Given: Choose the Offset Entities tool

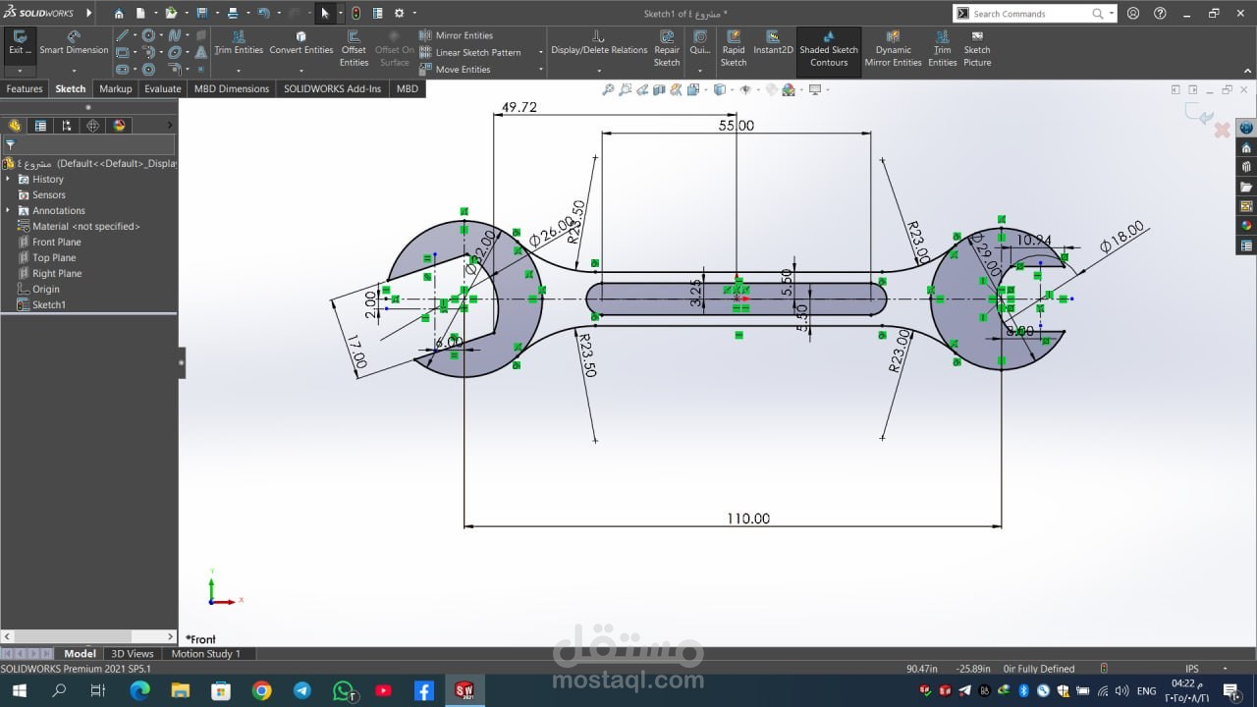Looking at the screenshot, I should pyautogui.click(x=354, y=49).
